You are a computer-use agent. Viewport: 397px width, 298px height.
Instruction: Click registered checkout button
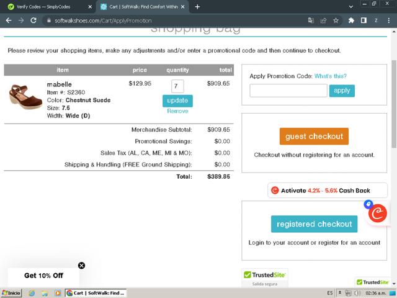[314, 224]
